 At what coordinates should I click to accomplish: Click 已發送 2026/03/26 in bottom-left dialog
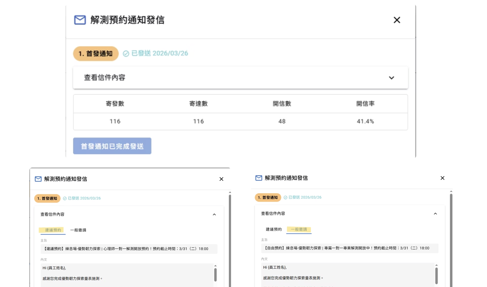(84, 198)
